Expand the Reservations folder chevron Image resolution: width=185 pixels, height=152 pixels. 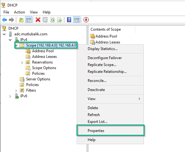coord(22,63)
